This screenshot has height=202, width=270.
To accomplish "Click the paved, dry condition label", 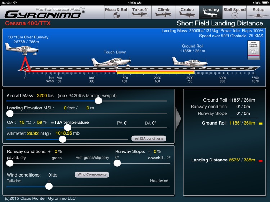I will tap(16, 158).
